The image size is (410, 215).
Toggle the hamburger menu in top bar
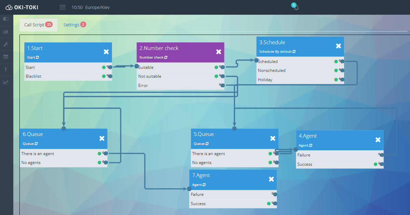(62, 7)
